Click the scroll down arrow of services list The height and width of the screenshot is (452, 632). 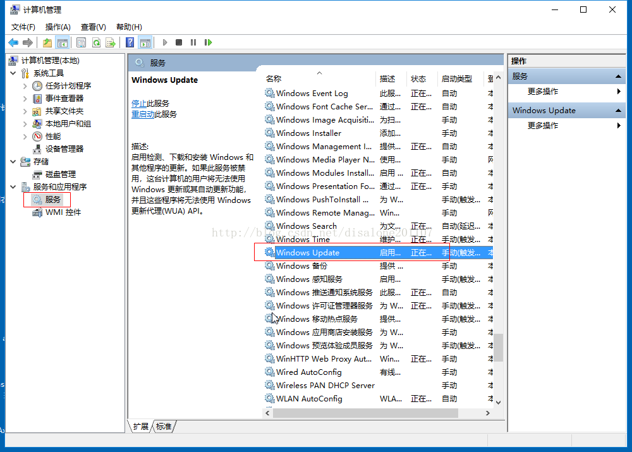(x=499, y=403)
